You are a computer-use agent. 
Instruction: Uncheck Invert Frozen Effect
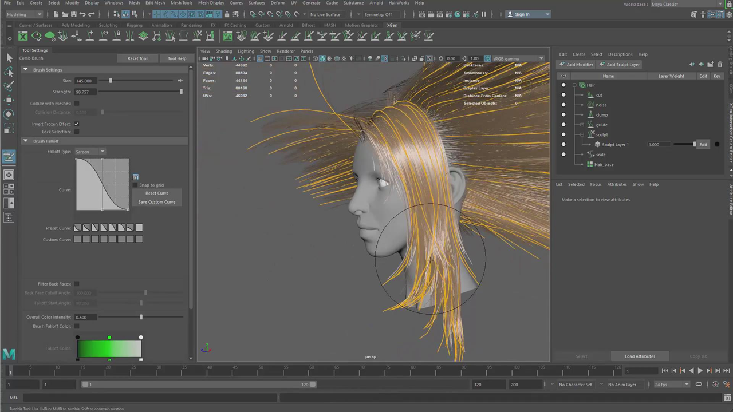(77, 124)
